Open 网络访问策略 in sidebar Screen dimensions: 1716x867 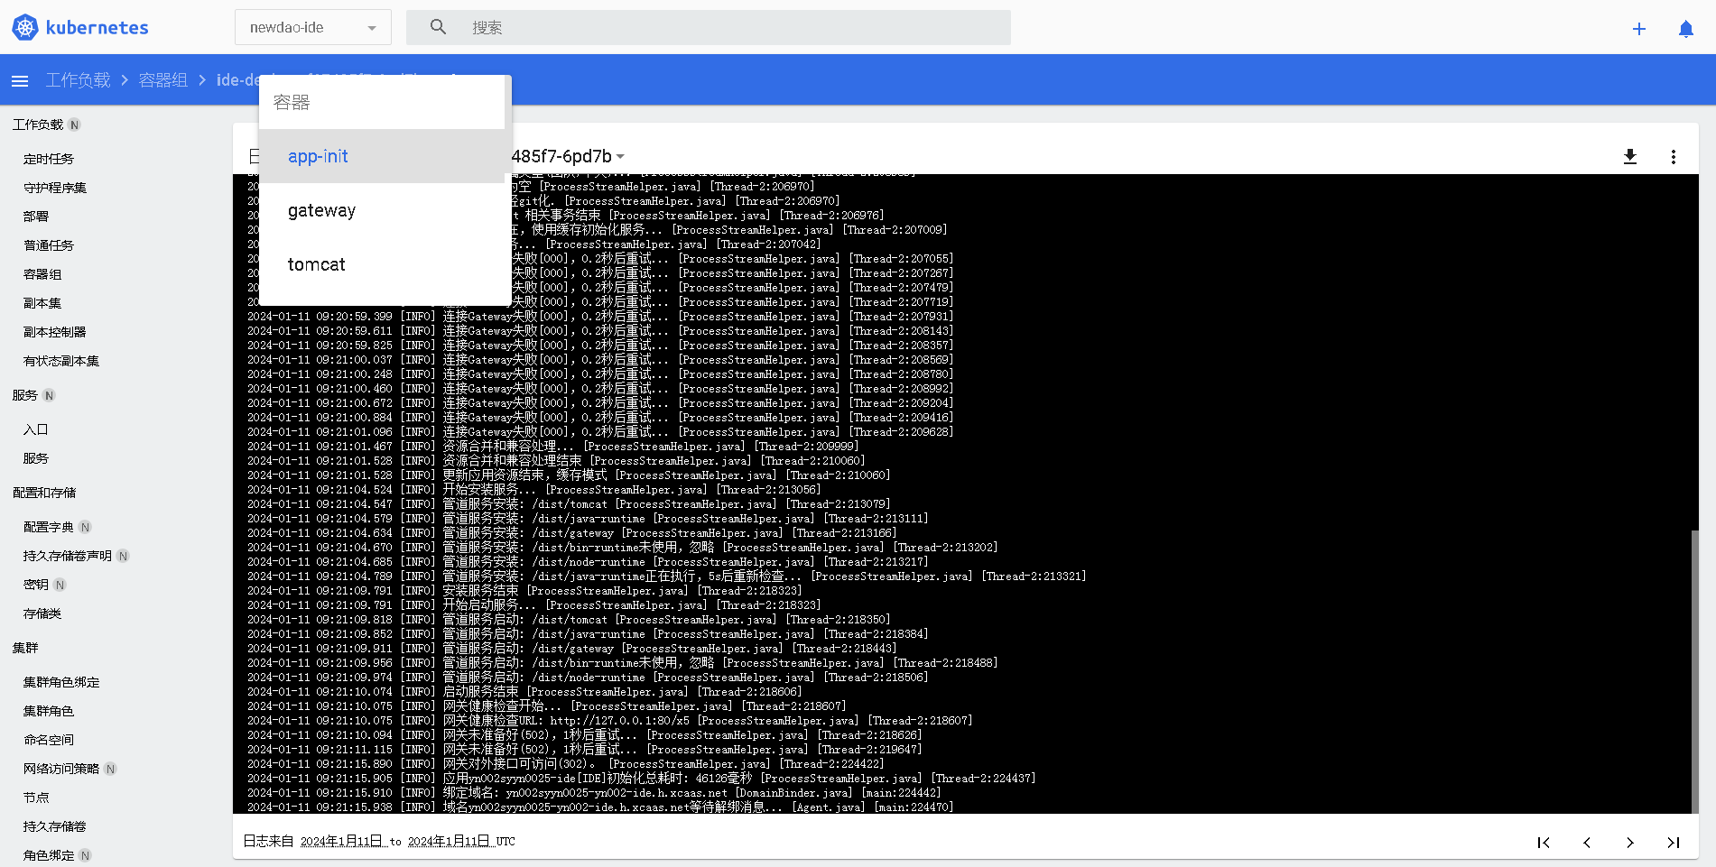click(61, 769)
